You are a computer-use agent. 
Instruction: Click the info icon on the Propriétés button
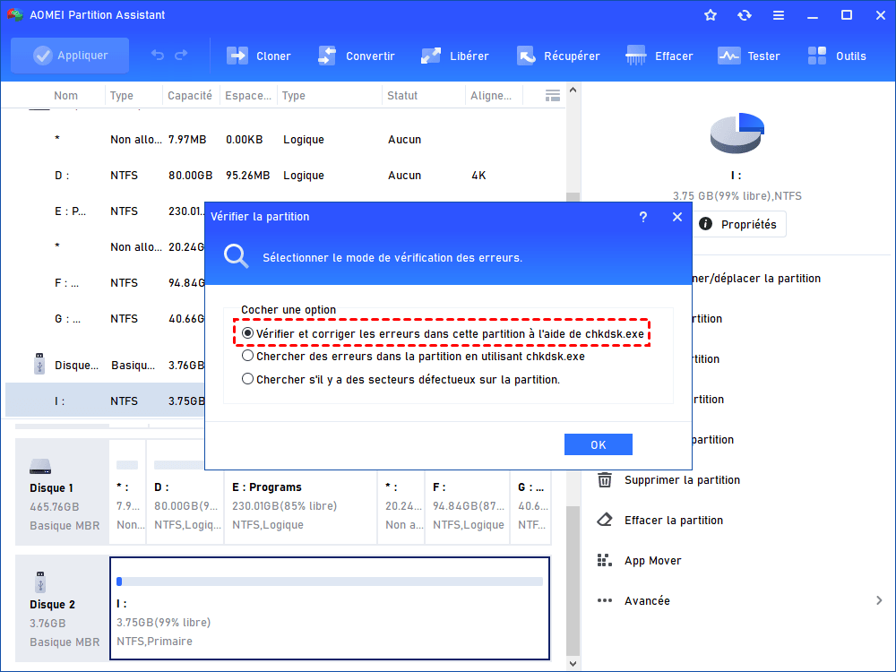pos(706,224)
